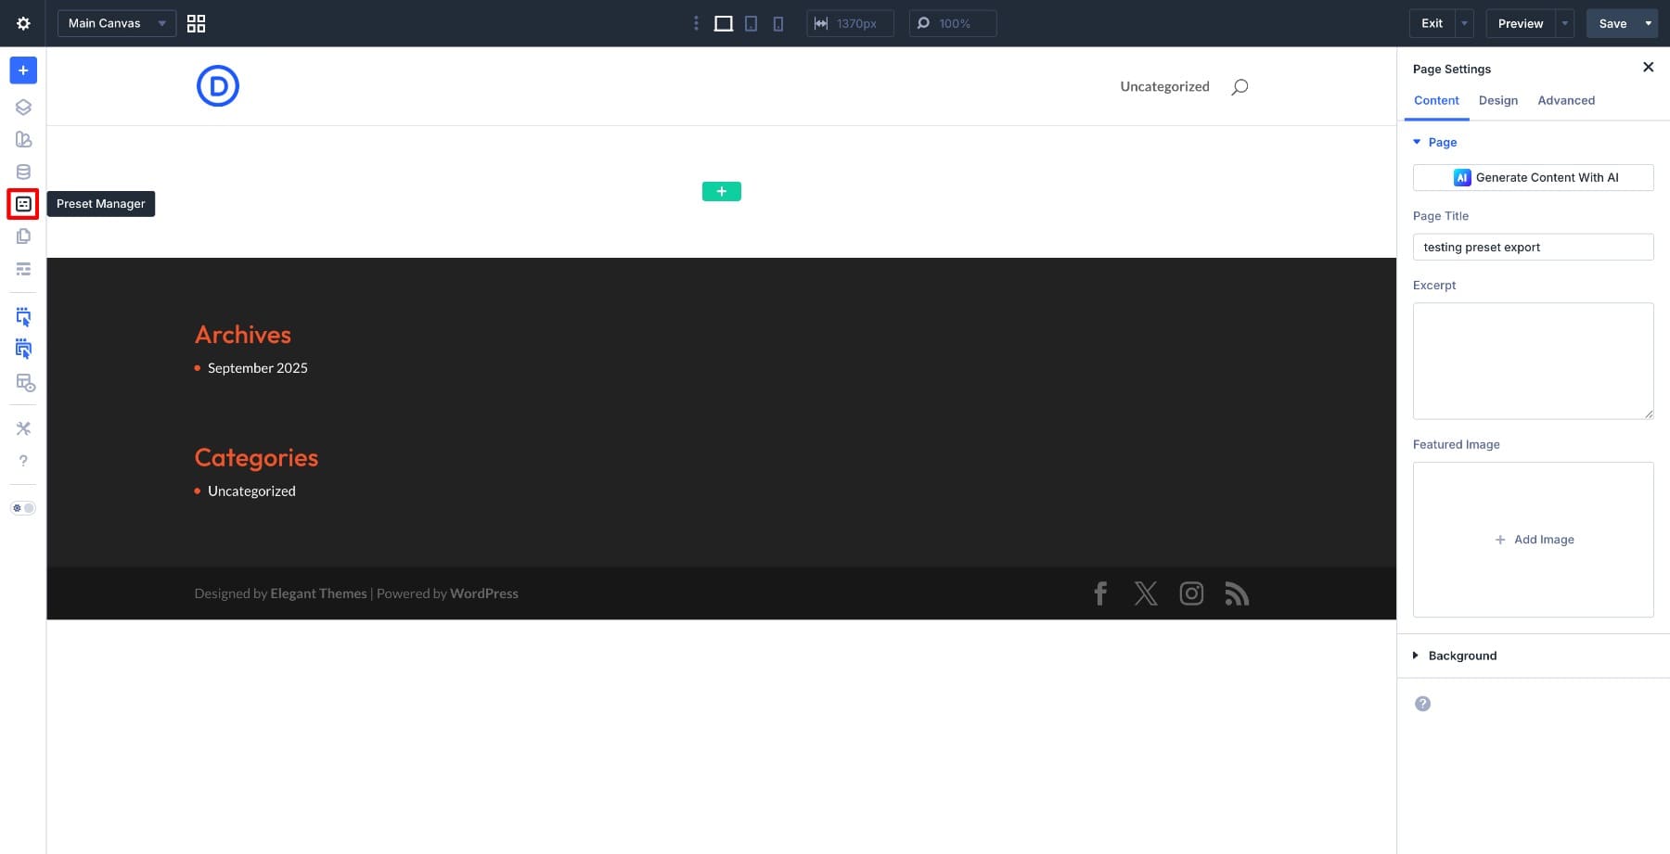Open the Preset Manager from the sidebar
1670x854 pixels.
(x=23, y=204)
